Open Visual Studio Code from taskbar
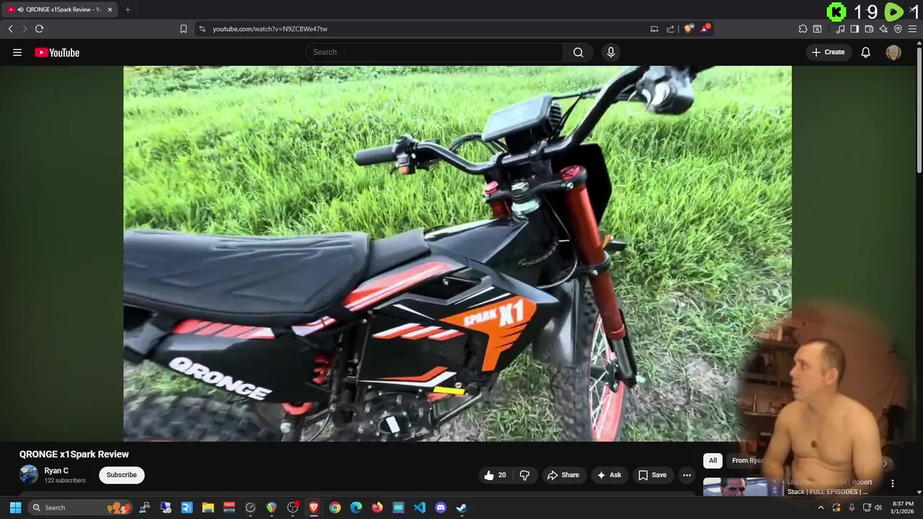 pos(420,507)
